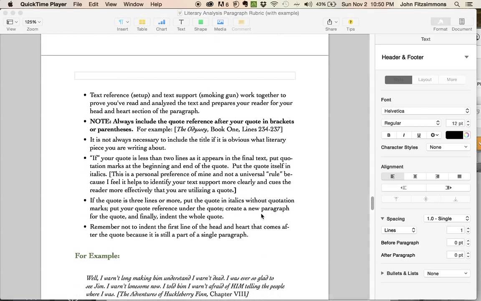Click the empty header box on page

point(185,76)
